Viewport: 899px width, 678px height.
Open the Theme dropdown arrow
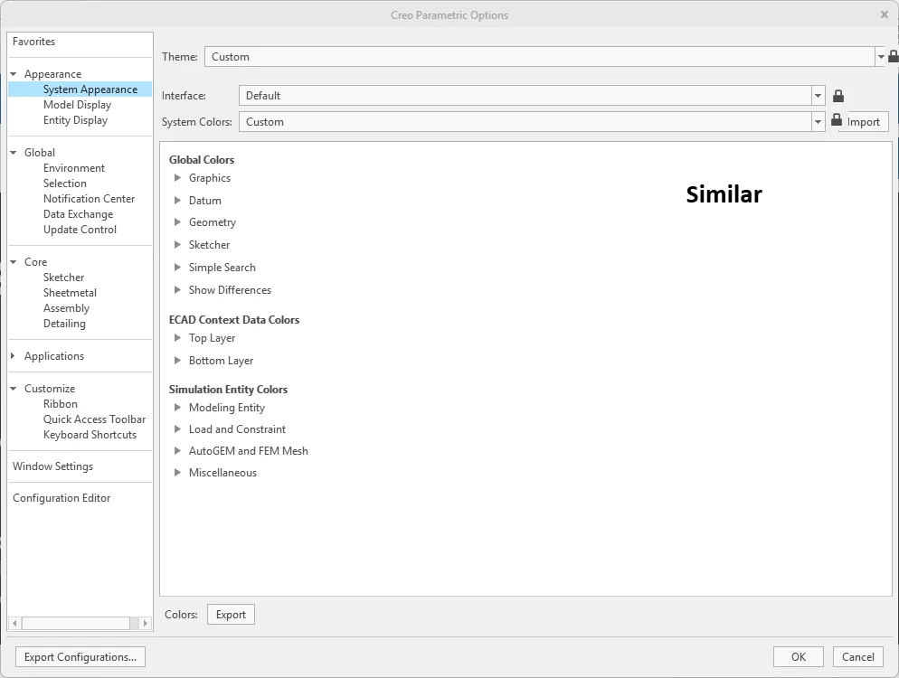click(x=881, y=57)
